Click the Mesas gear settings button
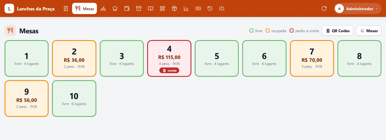Screen dimensions: 386x140 [x=369, y=31]
